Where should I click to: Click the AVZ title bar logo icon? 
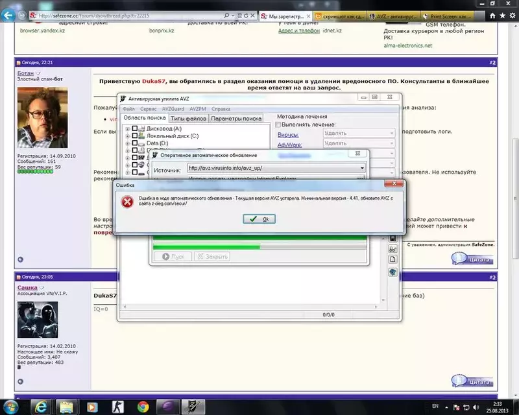(x=123, y=99)
